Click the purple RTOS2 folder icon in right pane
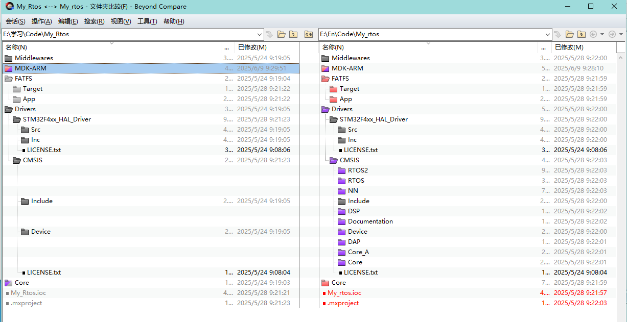This screenshot has width=627, height=322. click(x=341, y=170)
